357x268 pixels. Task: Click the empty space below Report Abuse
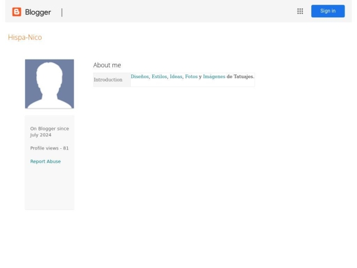(x=49, y=188)
